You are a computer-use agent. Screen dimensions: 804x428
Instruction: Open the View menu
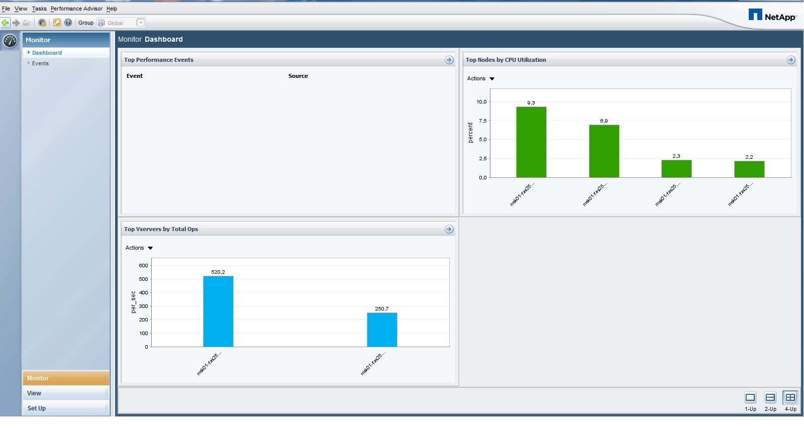21,9
